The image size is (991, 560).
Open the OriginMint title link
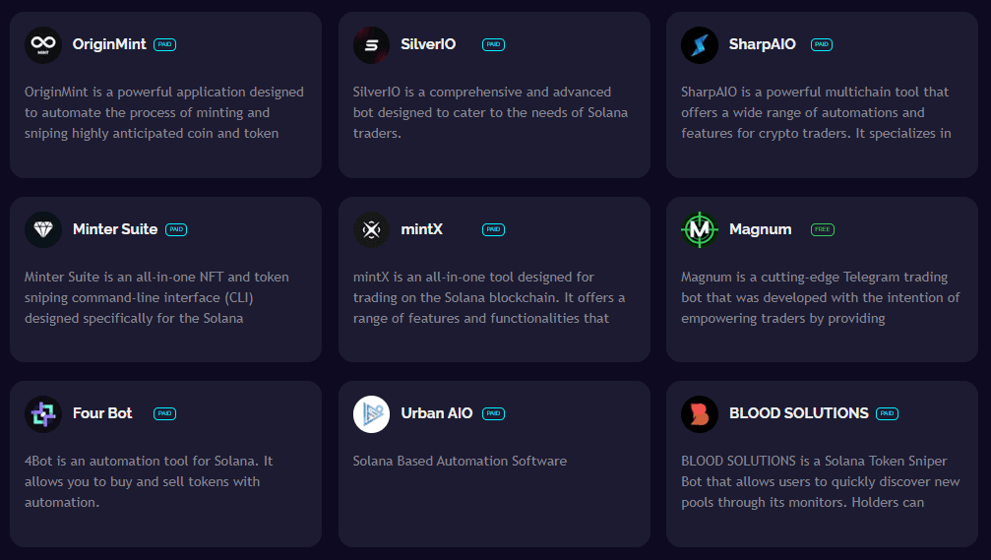109,44
